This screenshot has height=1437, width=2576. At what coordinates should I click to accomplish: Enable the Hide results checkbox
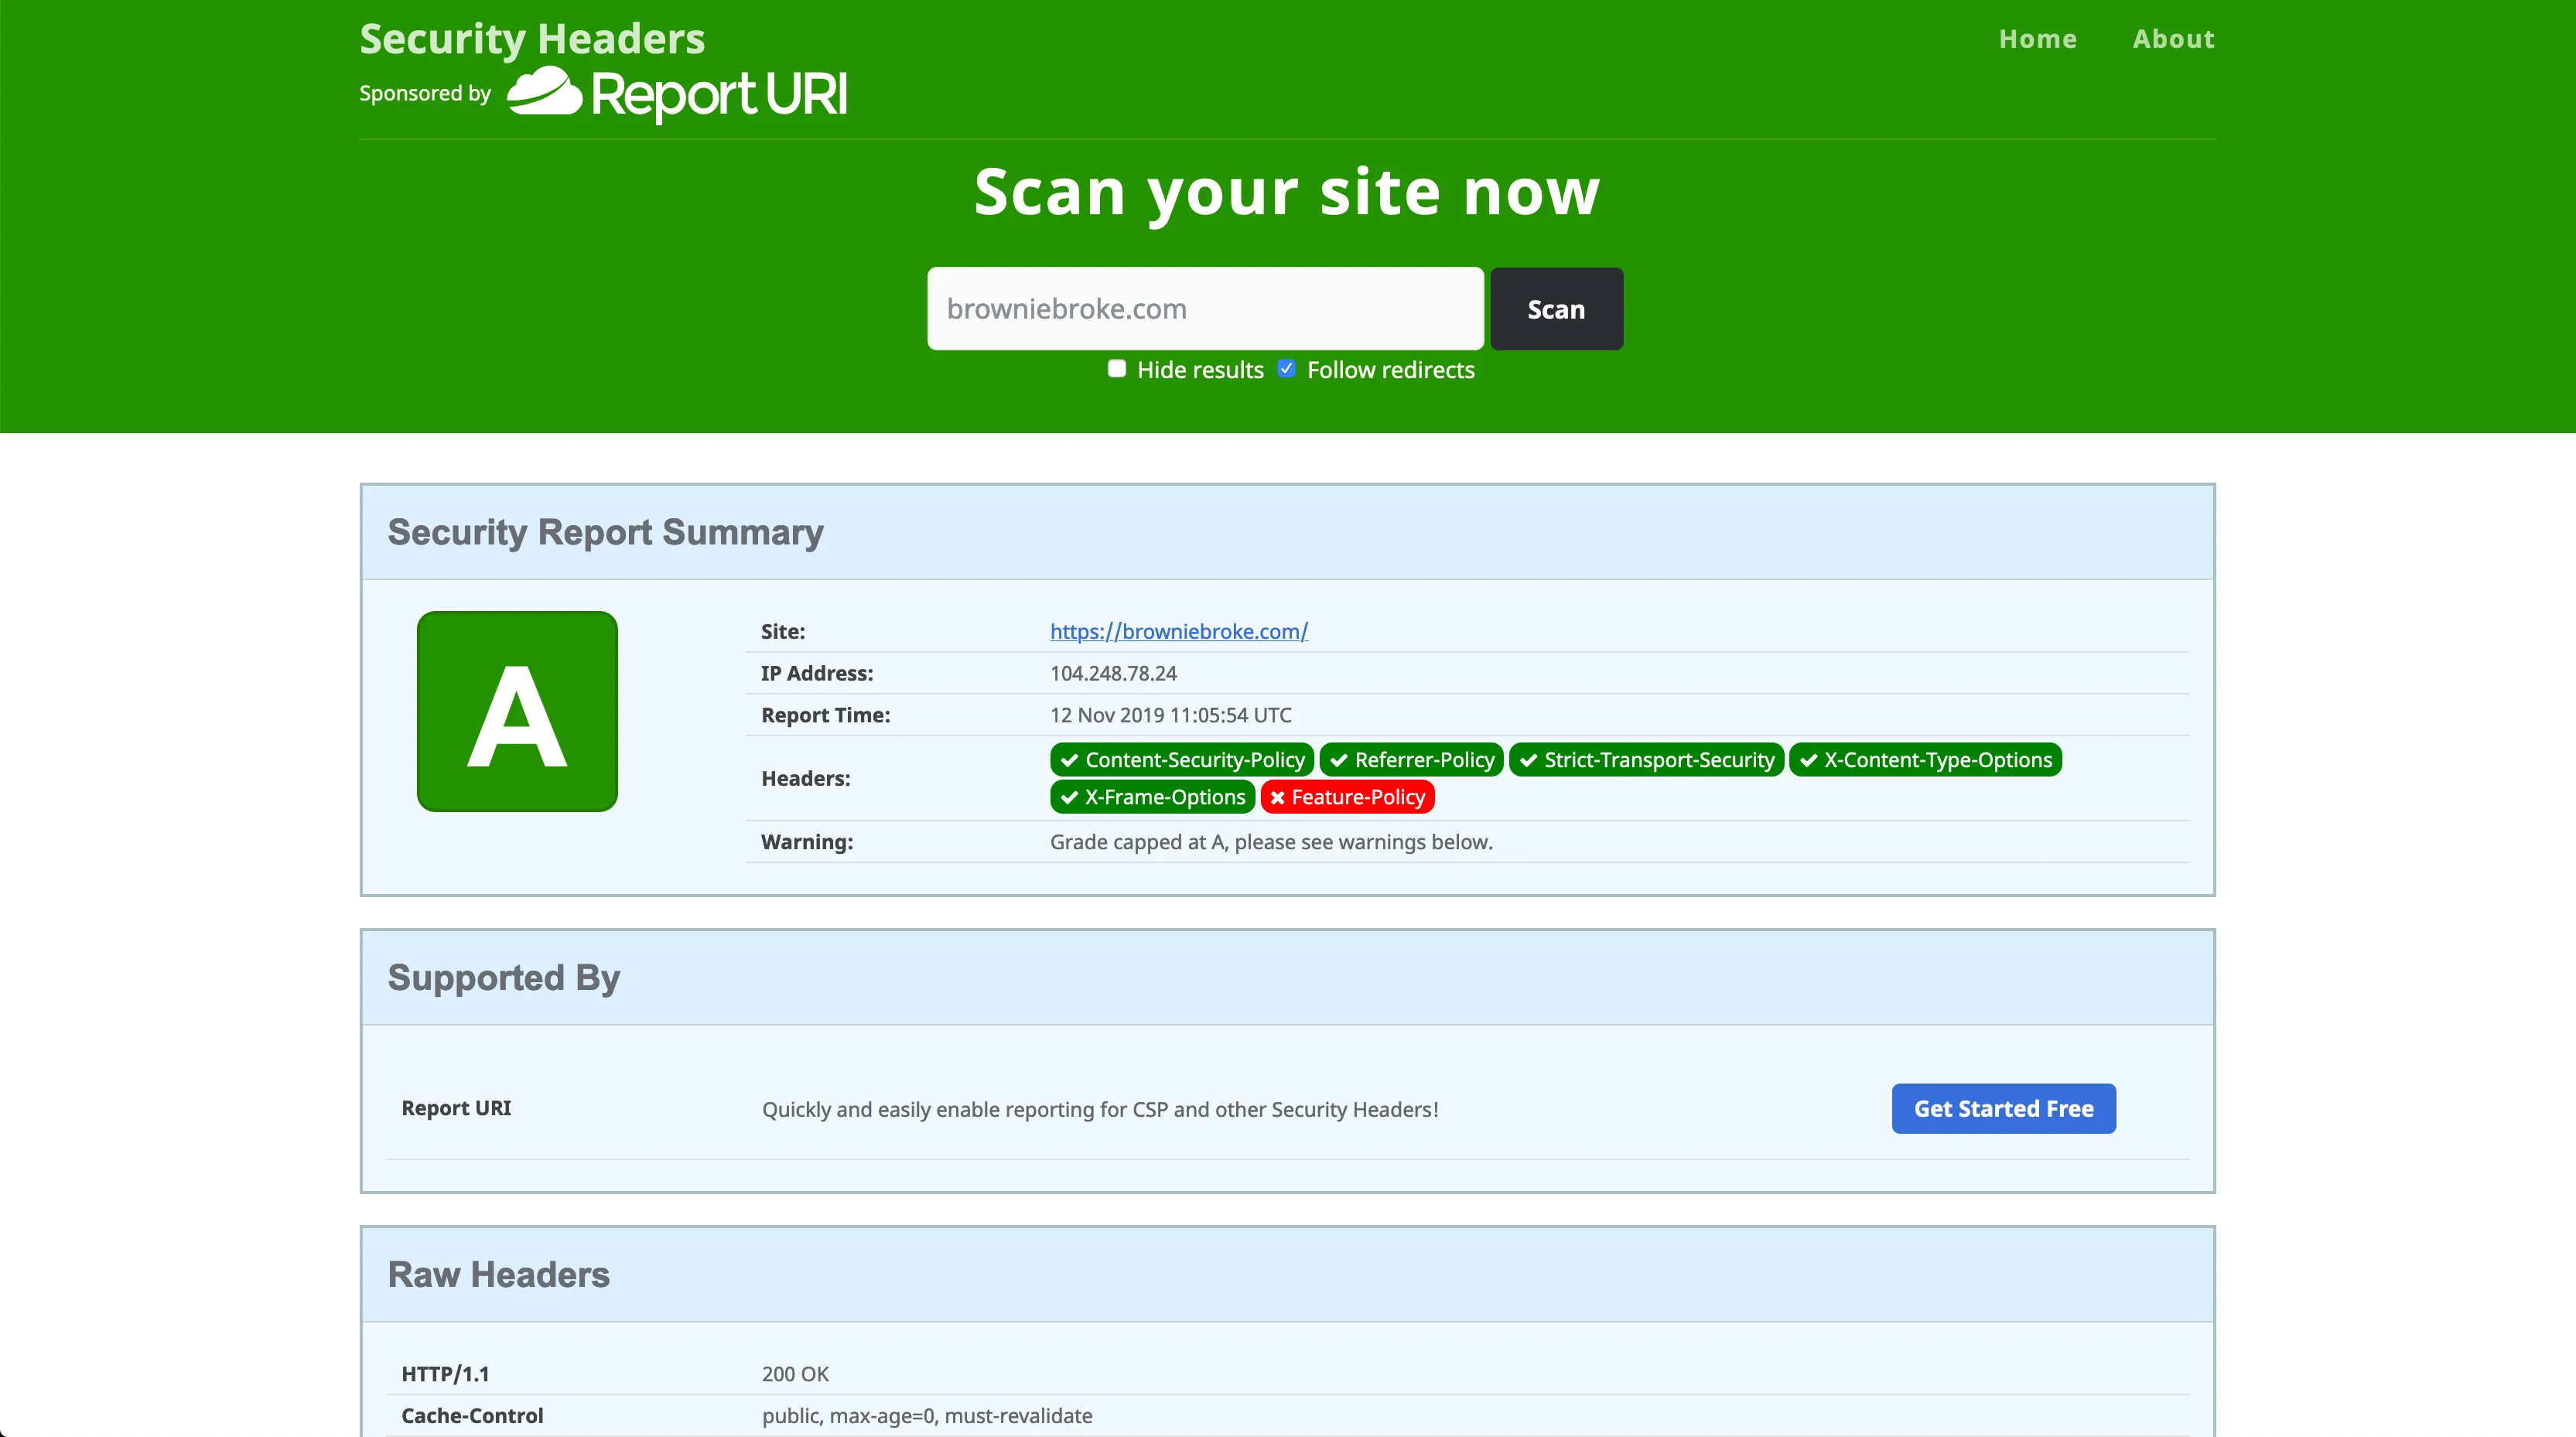[1117, 369]
